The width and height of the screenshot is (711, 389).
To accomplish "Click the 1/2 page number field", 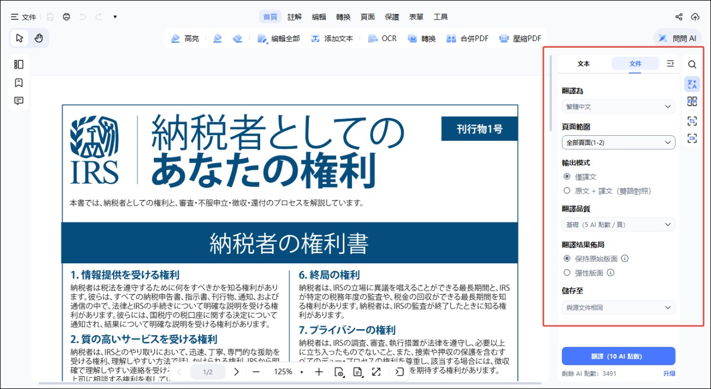I will [x=207, y=372].
